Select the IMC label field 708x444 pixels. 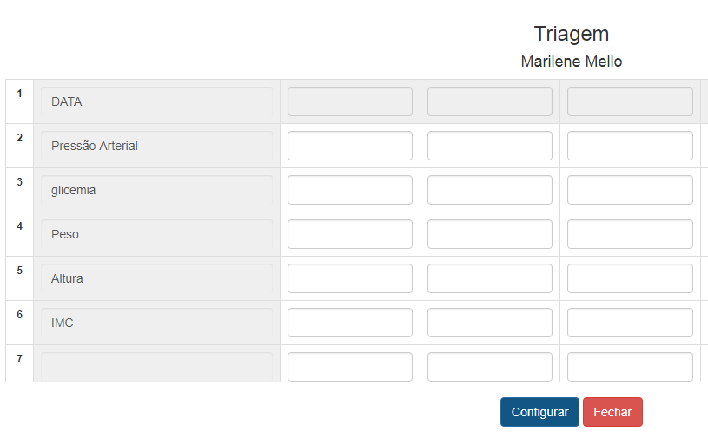coord(156,323)
